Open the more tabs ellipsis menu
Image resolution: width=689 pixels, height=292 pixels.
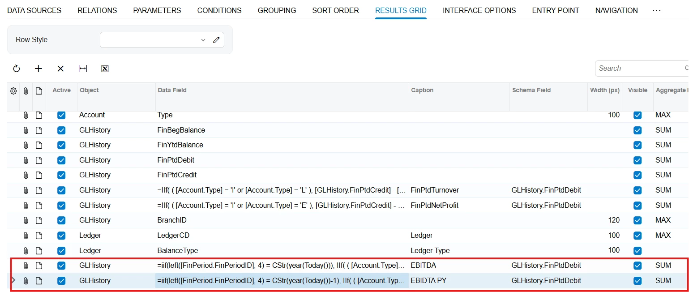(656, 10)
